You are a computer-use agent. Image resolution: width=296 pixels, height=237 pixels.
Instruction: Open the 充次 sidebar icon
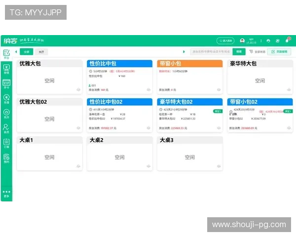pyautogui.click(x=6, y=114)
